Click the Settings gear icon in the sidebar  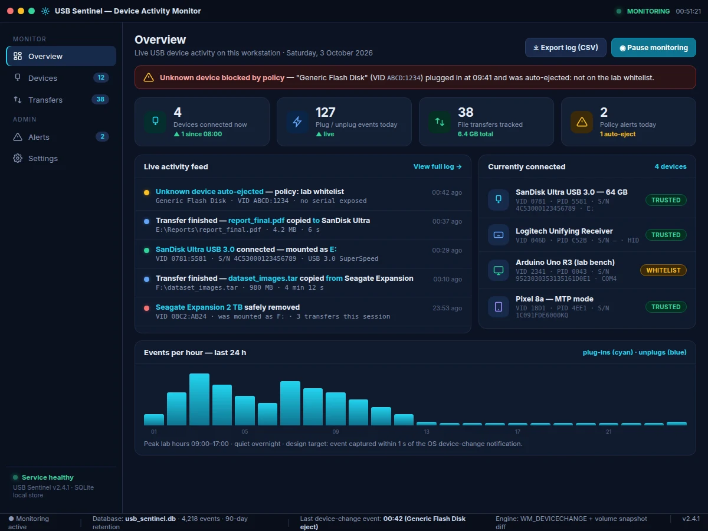[18, 158]
